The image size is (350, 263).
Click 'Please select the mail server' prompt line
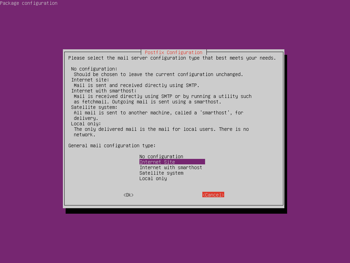172,58
